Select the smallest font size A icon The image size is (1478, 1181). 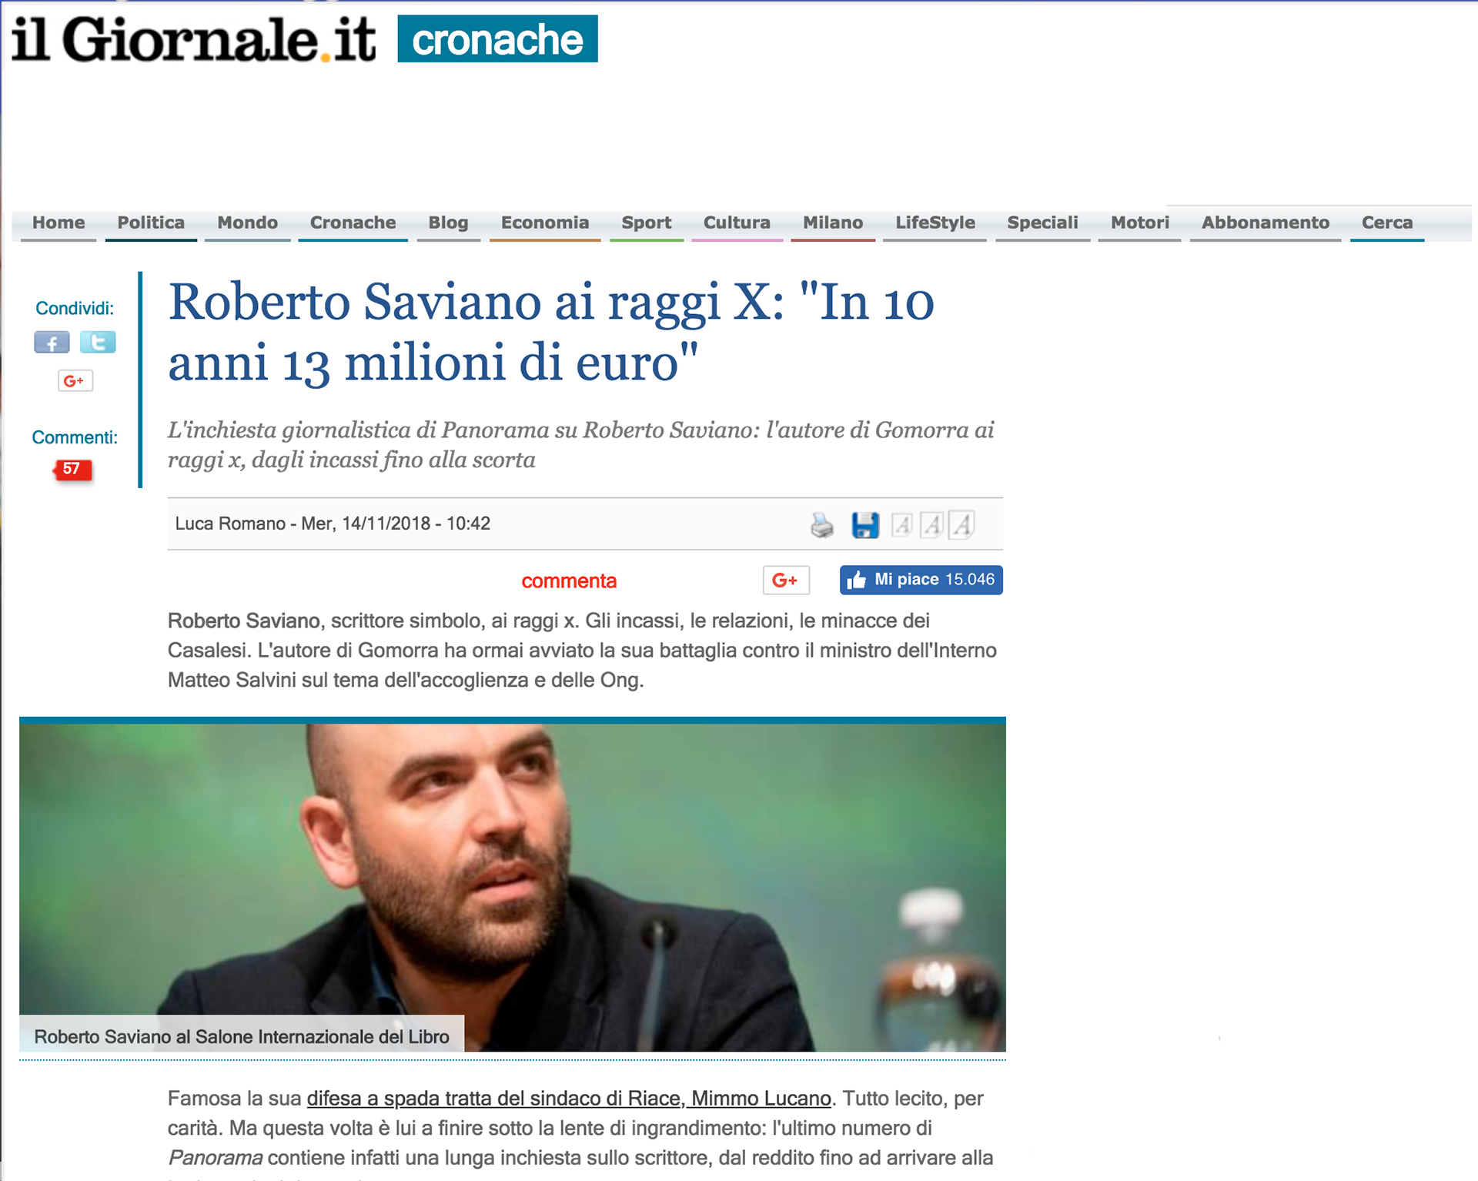click(x=901, y=525)
